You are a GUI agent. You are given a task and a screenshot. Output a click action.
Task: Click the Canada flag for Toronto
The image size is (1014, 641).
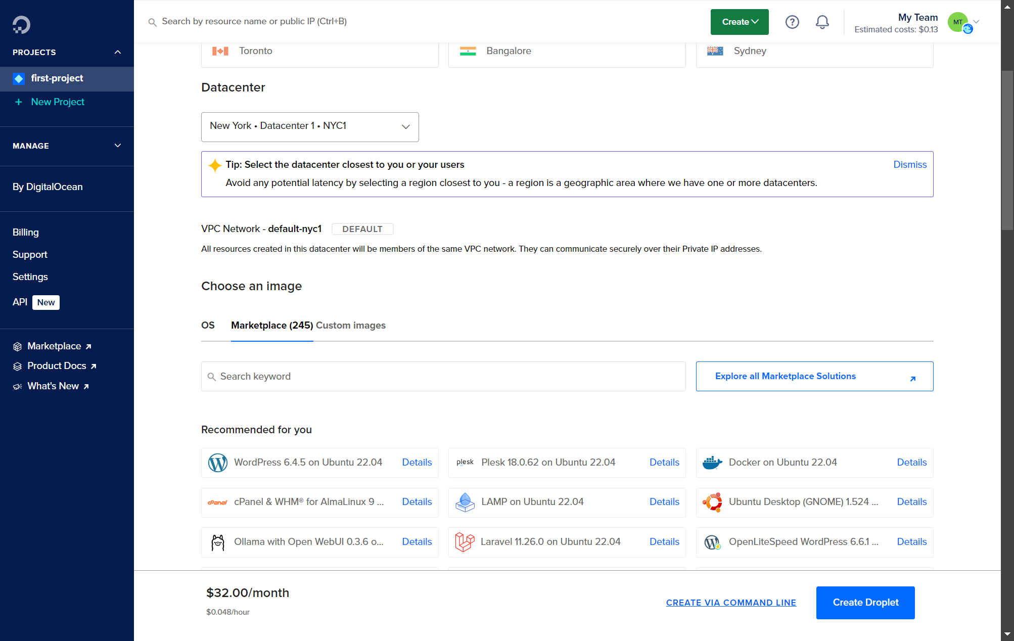[220, 51]
